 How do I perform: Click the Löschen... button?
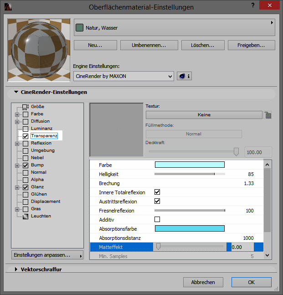tap(203, 45)
